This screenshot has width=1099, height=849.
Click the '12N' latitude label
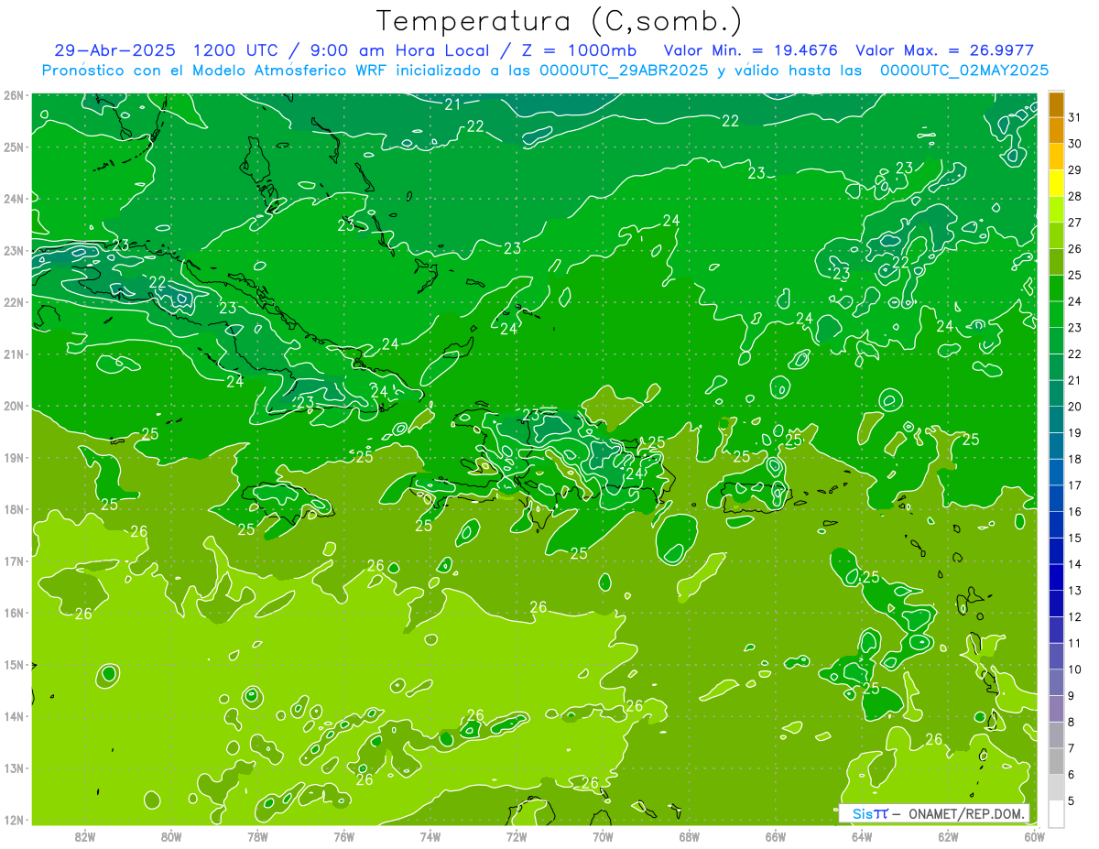pos(14,820)
